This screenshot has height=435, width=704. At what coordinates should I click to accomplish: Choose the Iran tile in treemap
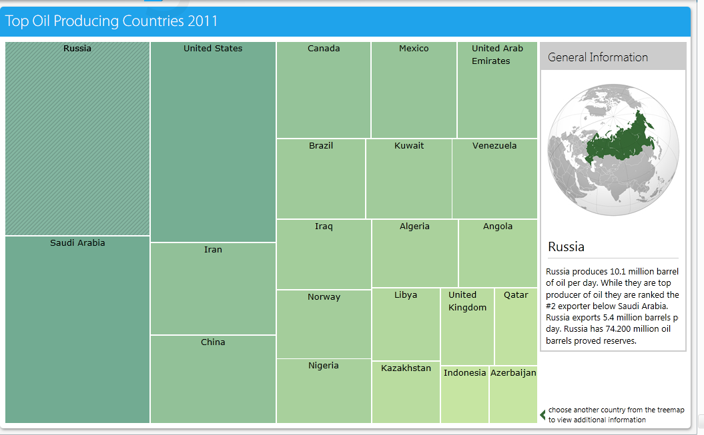(213, 289)
